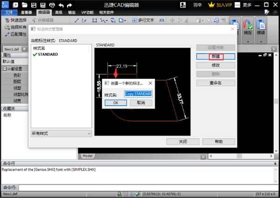Click the 新建 button

215,57
